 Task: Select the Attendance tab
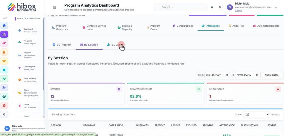(211, 26)
